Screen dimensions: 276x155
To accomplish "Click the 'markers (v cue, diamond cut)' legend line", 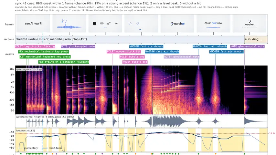I will [127, 7].
